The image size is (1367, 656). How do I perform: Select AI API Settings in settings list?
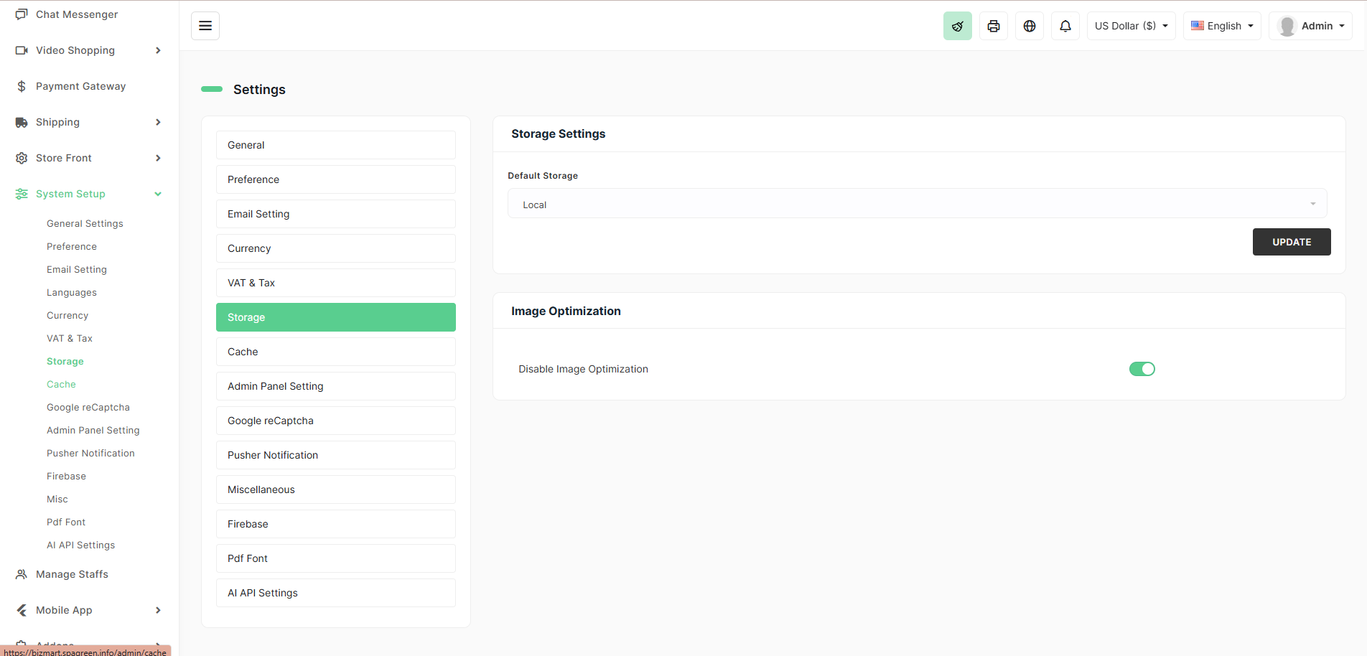tap(335, 593)
